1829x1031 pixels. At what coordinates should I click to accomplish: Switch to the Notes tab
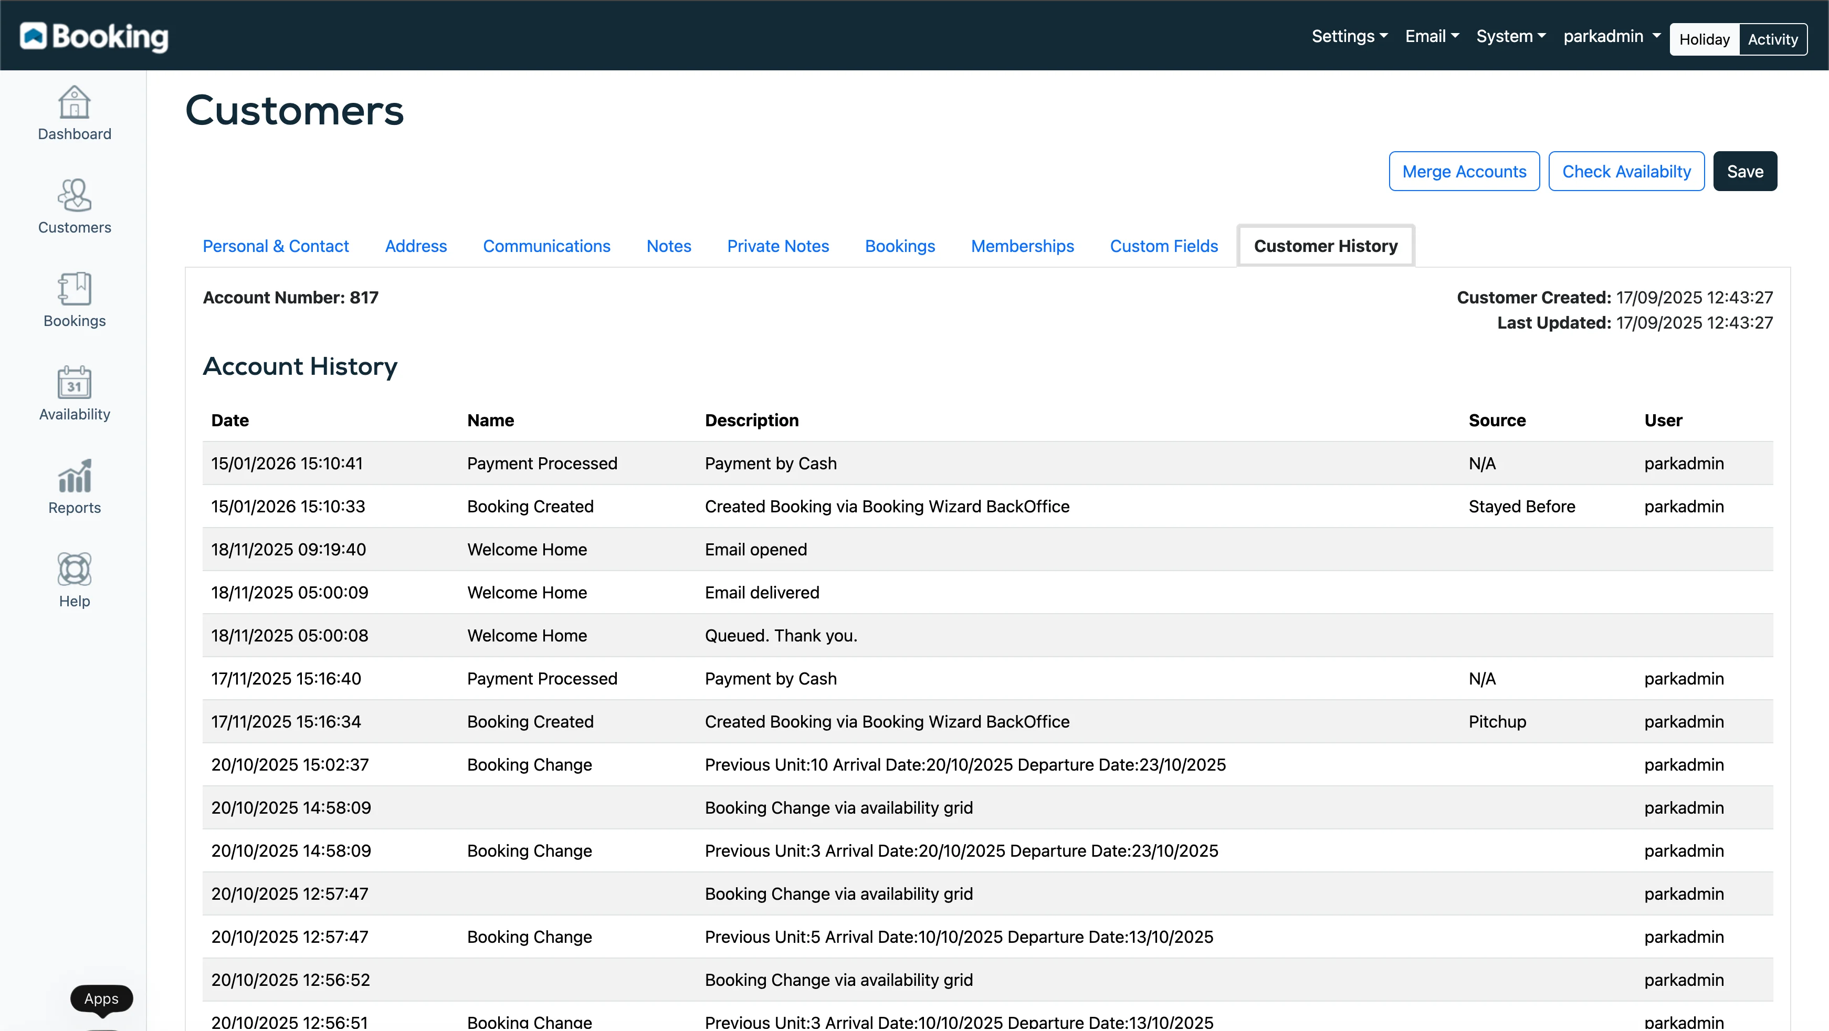(x=668, y=246)
